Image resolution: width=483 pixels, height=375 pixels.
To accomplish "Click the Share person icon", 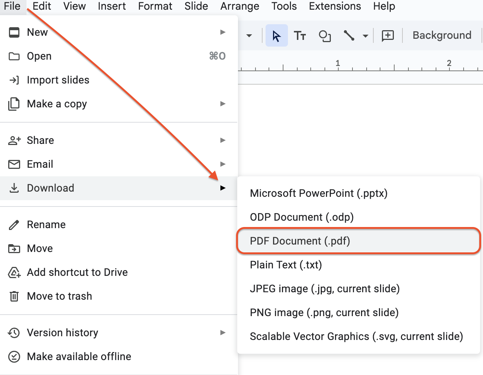I will [14, 141].
